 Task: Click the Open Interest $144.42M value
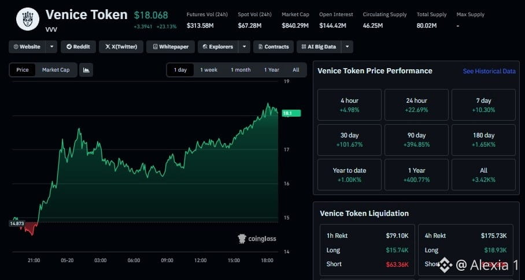click(x=332, y=25)
